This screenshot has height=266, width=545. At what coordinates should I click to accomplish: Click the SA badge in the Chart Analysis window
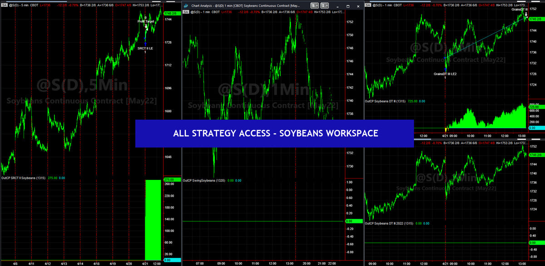[x=186, y=13]
